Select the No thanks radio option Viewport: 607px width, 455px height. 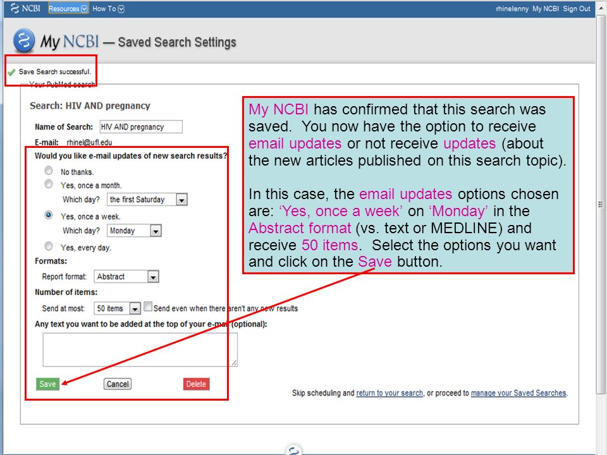point(49,171)
